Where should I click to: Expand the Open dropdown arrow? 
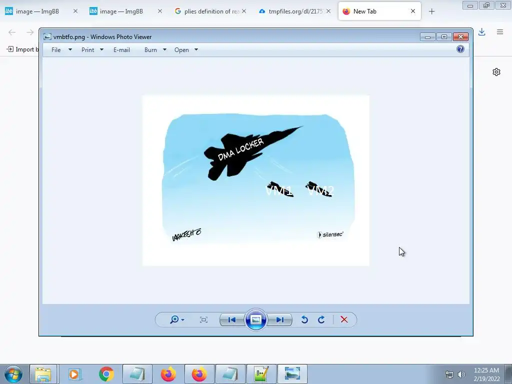pos(196,50)
